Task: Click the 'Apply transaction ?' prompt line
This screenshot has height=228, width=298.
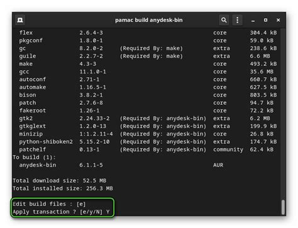Action: pos(61,212)
